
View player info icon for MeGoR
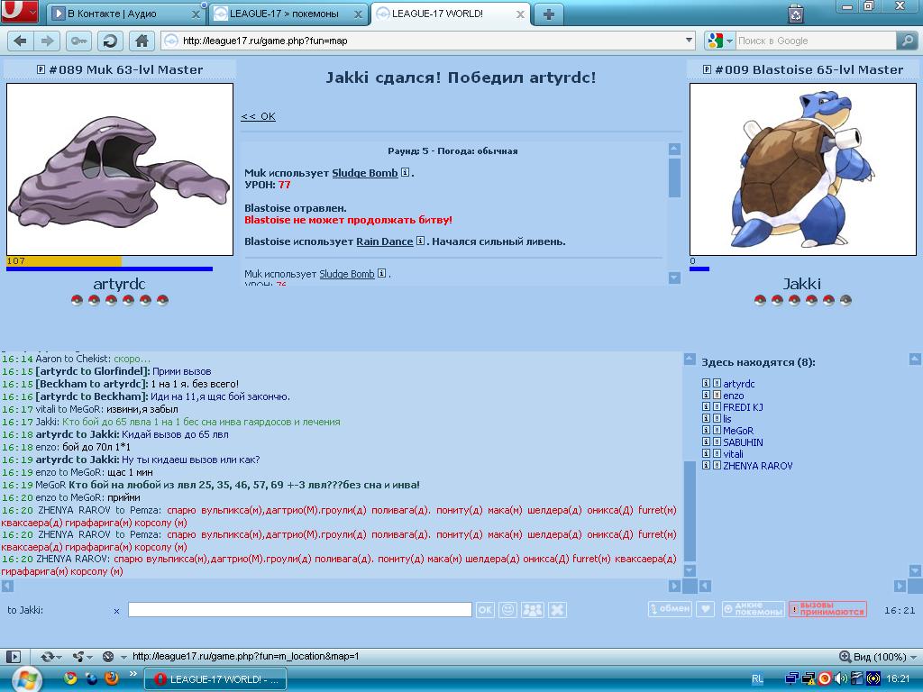tap(706, 430)
